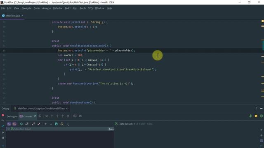The height and width of the screenshot is (148, 264).
Task: Click the Show Execution Point icon
Action: pos(40,116)
